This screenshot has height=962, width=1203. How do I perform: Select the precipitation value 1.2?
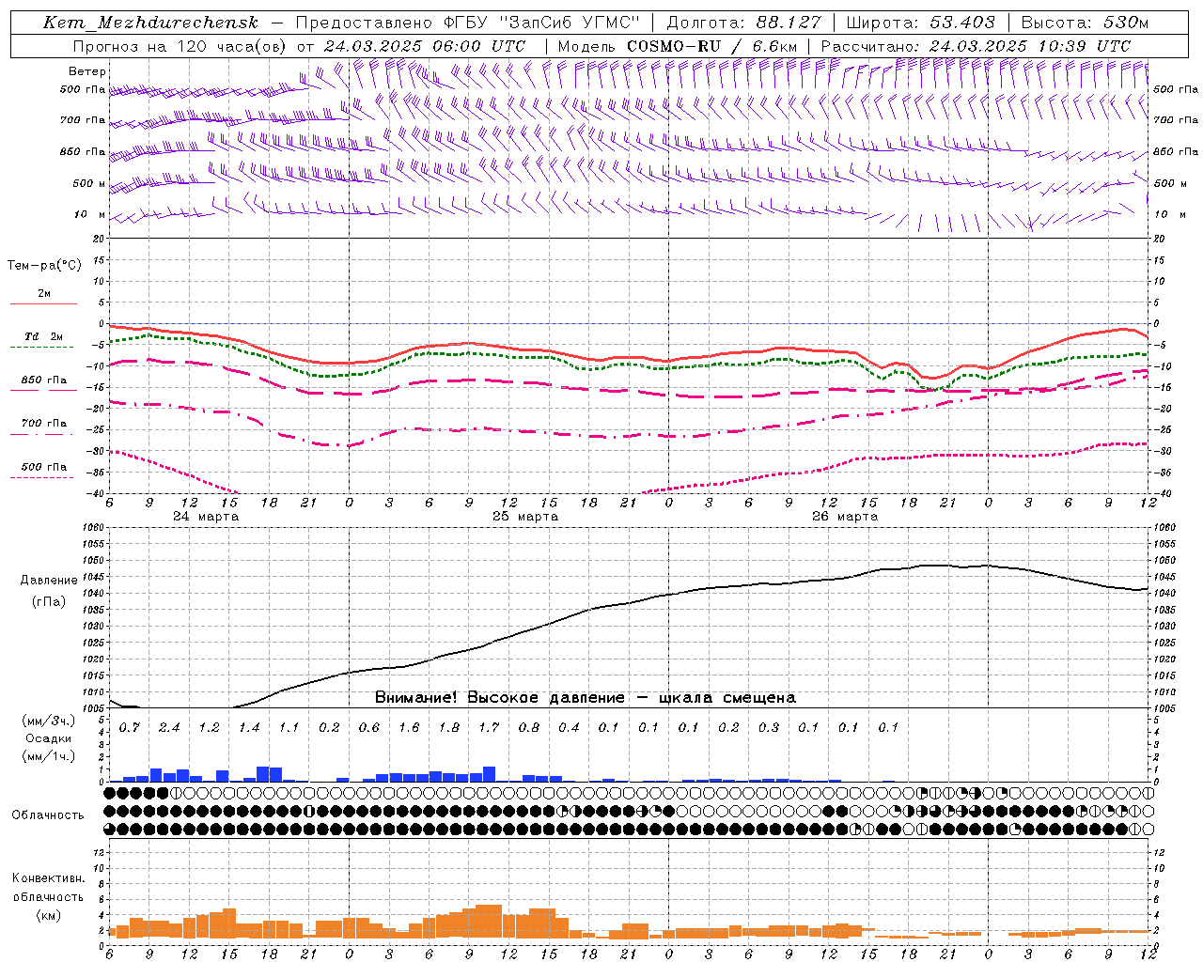coord(209,727)
